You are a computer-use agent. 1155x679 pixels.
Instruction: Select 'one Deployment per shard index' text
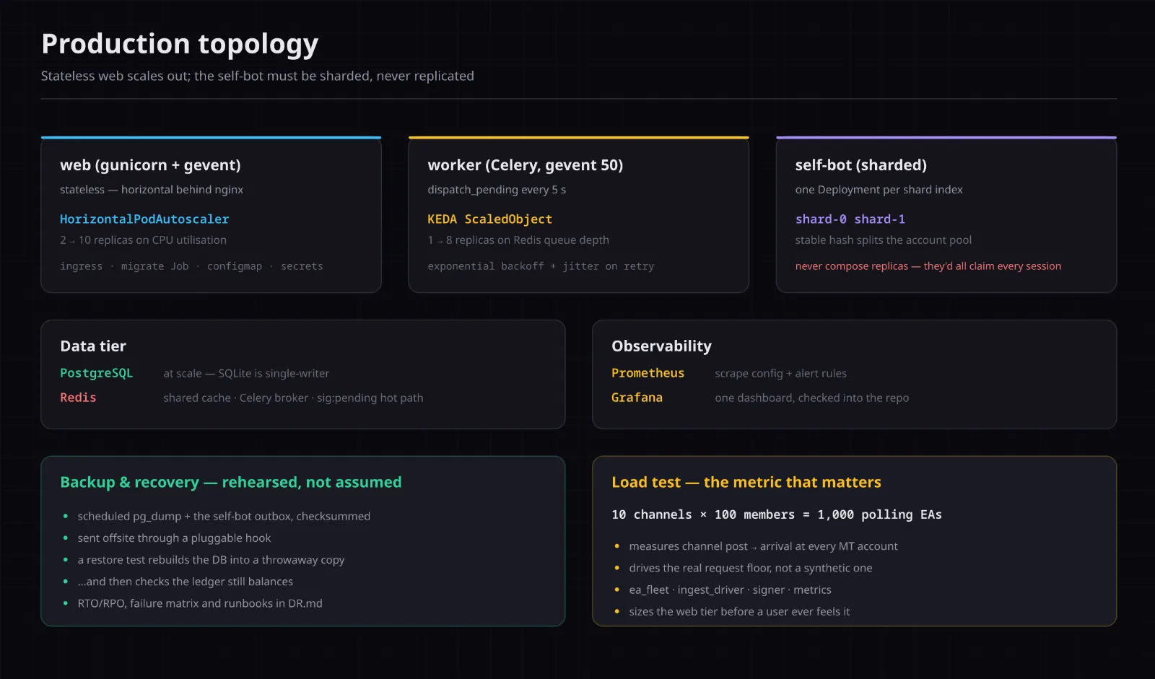point(879,190)
